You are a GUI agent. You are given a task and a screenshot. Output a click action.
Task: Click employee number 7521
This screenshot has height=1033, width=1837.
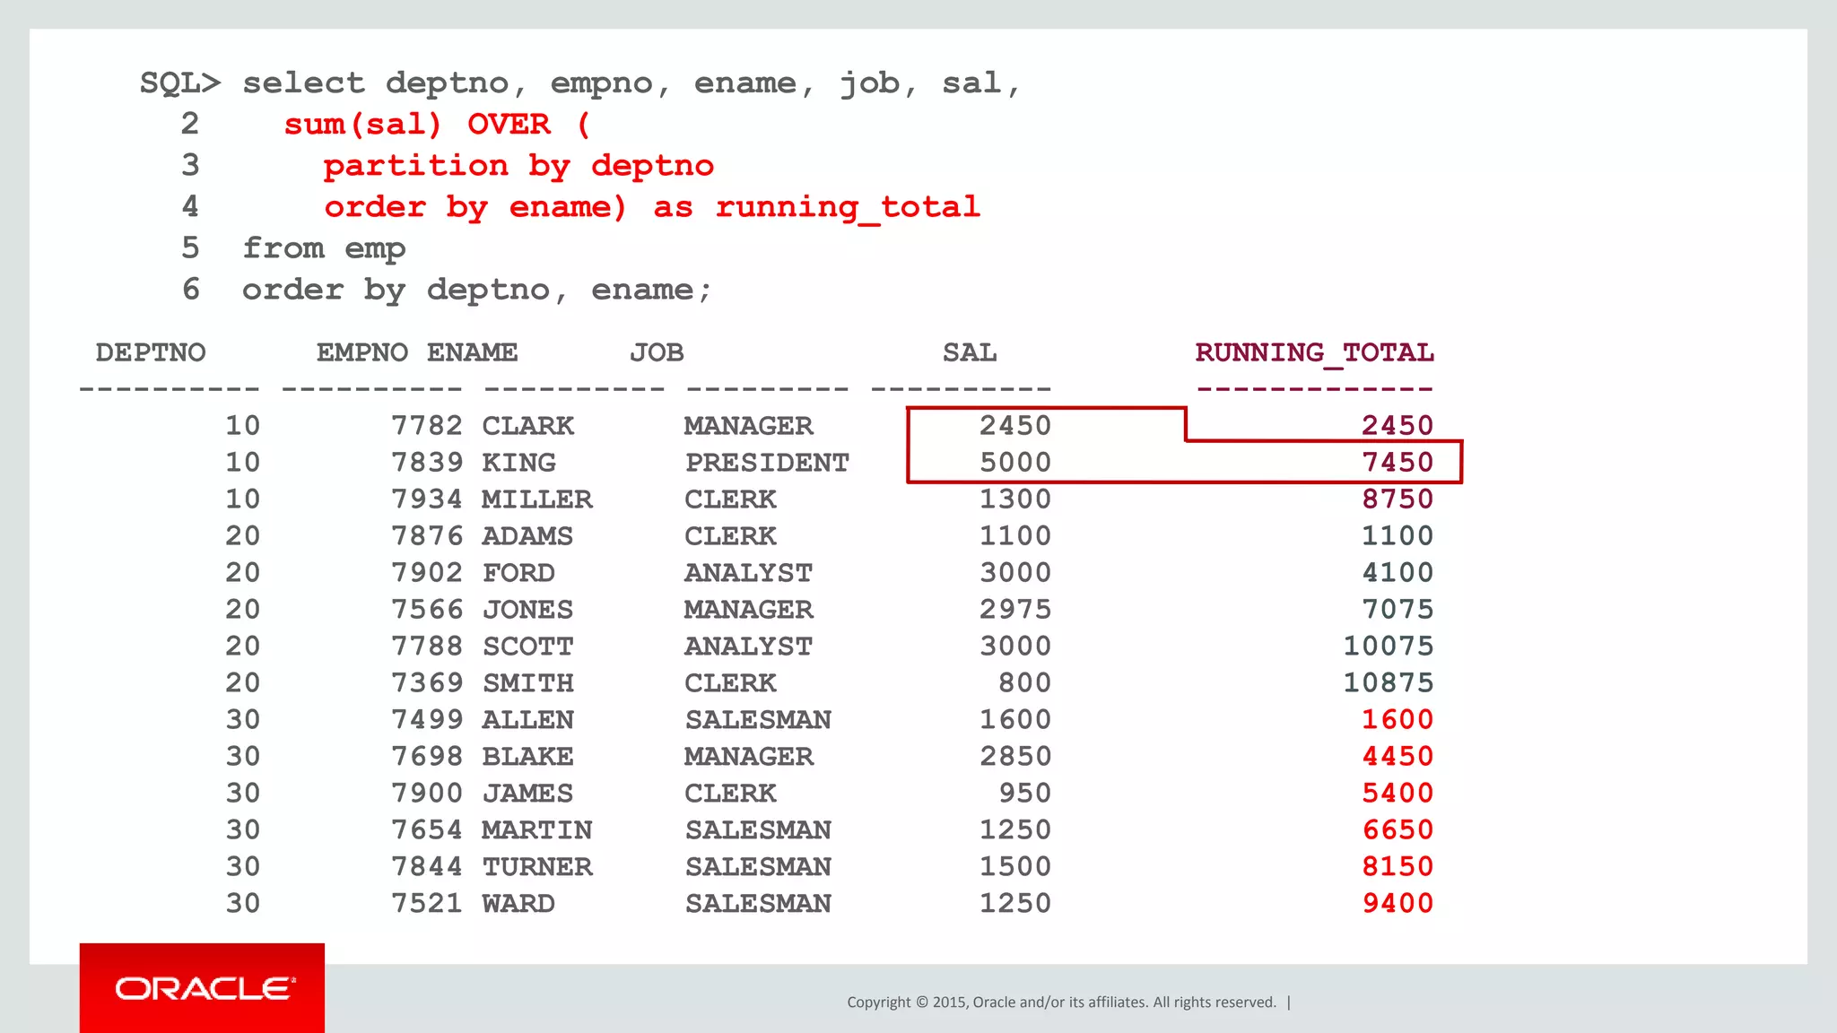pos(427,904)
